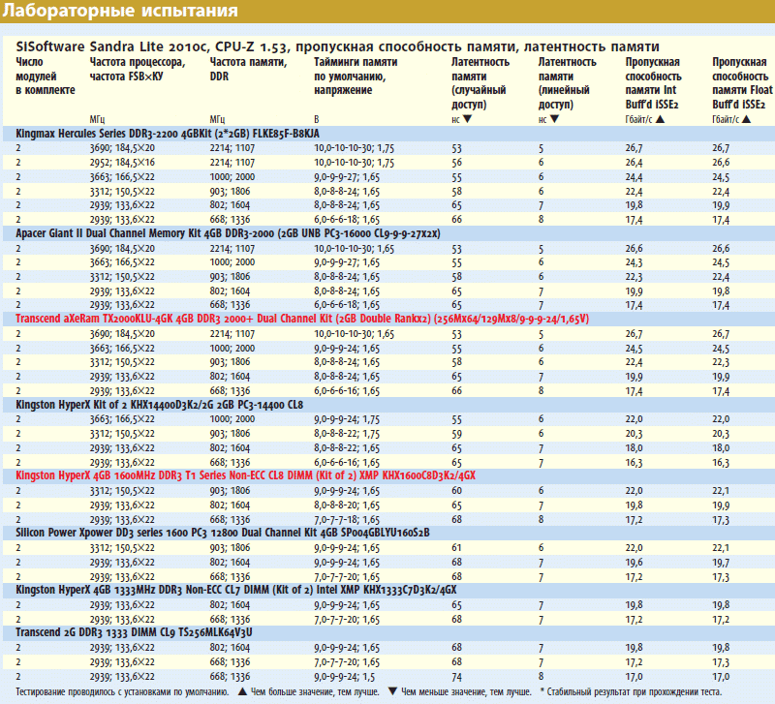The height and width of the screenshot is (704, 775).
Task: Click the '9,0-9-9-24; 1,5' timings cell
Action: pos(345,677)
